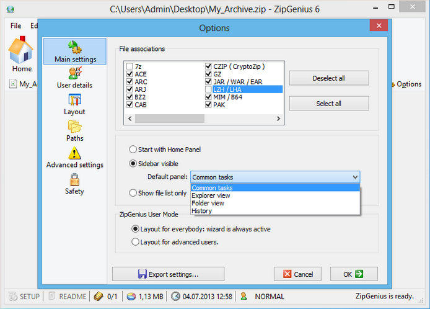430x309 pixels.
Task: Open the User details section icon
Action: click(x=75, y=73)
